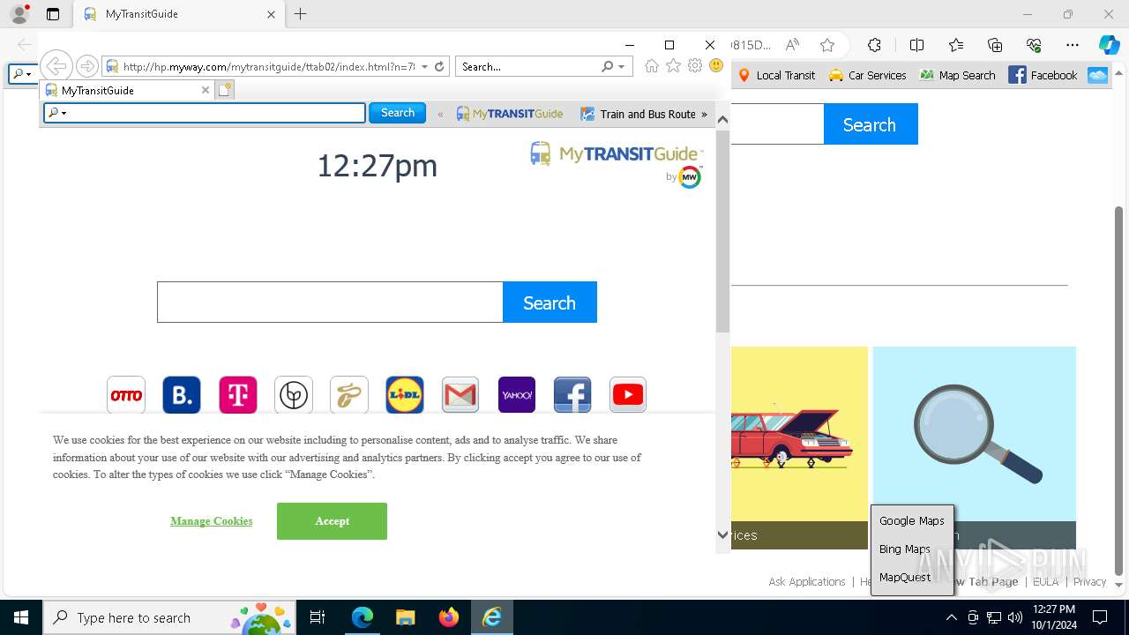Click the blue toolbar Search button

coord(398,113)
